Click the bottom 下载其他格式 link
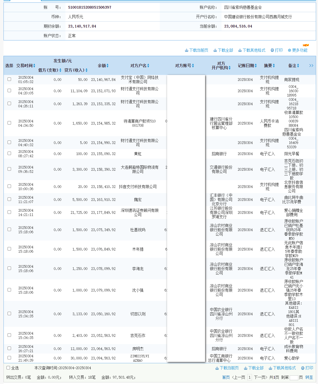The width and height of the screenshot is (318, 384). point(282,368)
